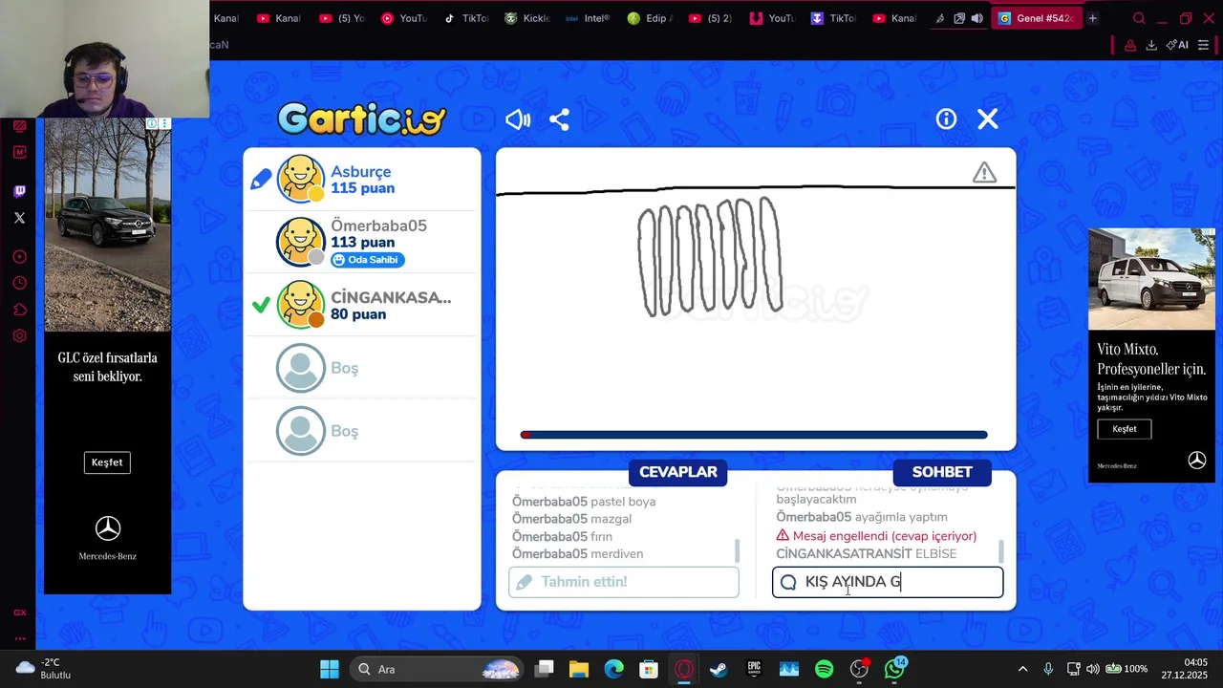Image resolution: width=1223 pixels, height=688 pixels.
Task: Open the GX Control sidebar icon
Action: click(19, 613)
